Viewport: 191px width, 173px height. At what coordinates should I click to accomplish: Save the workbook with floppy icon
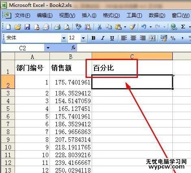[27, 27]
